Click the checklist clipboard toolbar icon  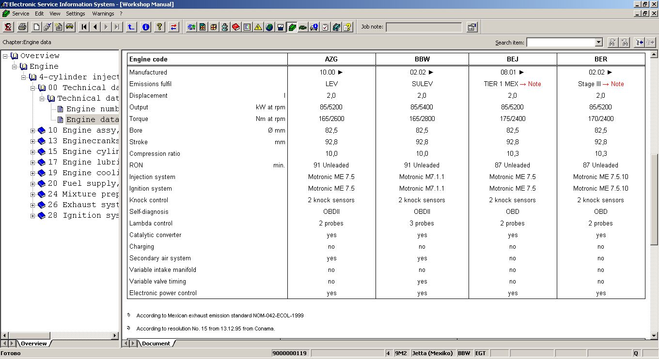pyautogui.click(x=325, y=27)
